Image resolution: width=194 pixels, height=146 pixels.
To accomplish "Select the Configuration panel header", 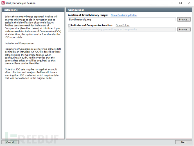I will tap(129, 10).
